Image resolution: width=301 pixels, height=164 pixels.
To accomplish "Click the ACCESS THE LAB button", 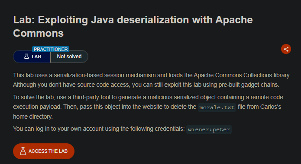I will (44, 151).
